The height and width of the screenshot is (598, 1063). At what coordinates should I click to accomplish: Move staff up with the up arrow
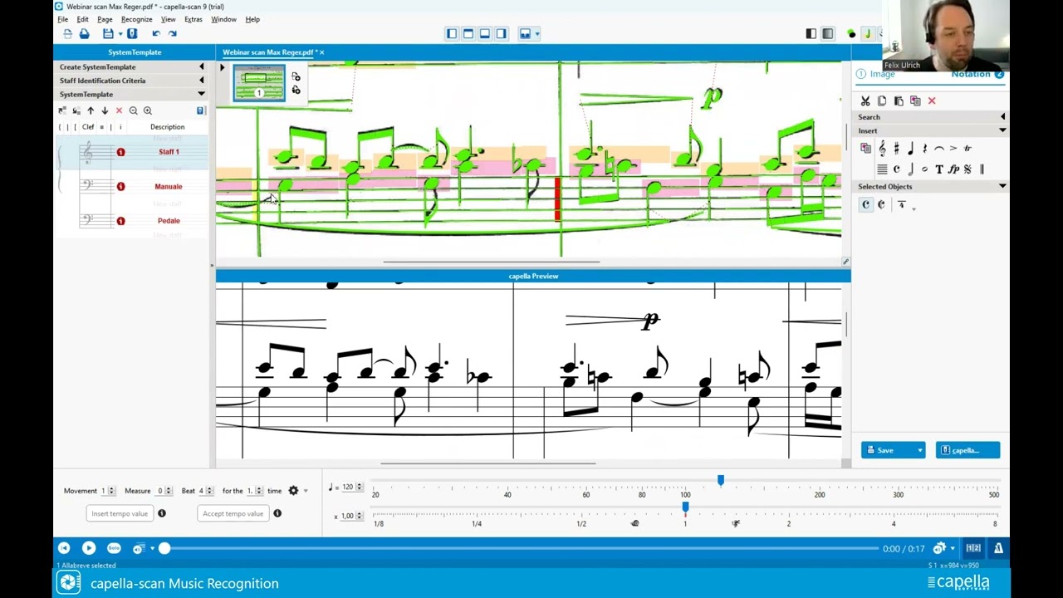tap(91, 110)
